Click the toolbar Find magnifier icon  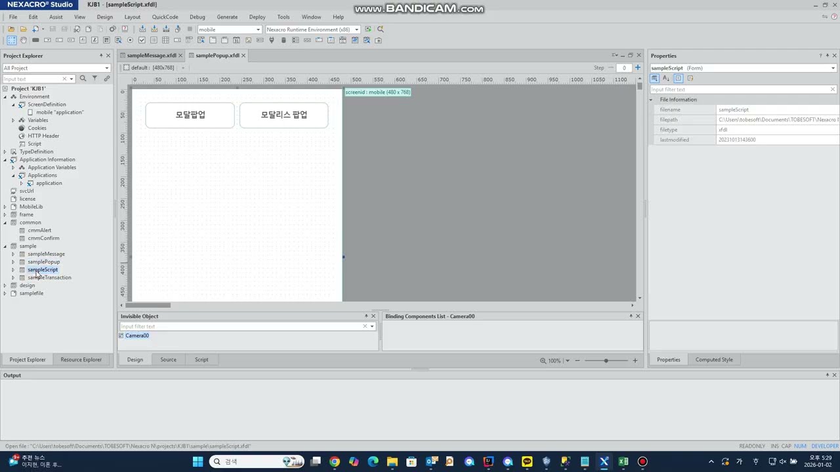[381, 29]
